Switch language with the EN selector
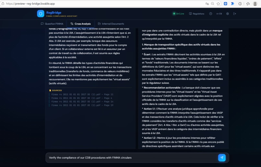This screenshot has width=261, height=167. (x=219, y=14)
